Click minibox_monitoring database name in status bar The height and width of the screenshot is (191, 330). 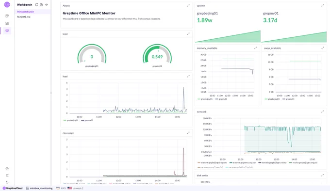(x=41, y=188)
